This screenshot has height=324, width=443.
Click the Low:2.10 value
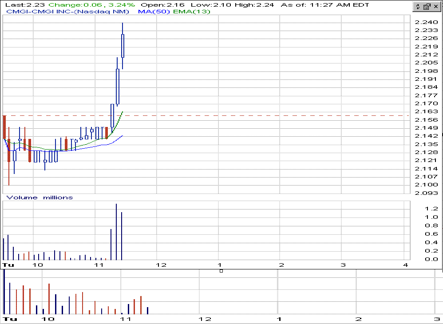pyautogui.click(x=211, y=5)
